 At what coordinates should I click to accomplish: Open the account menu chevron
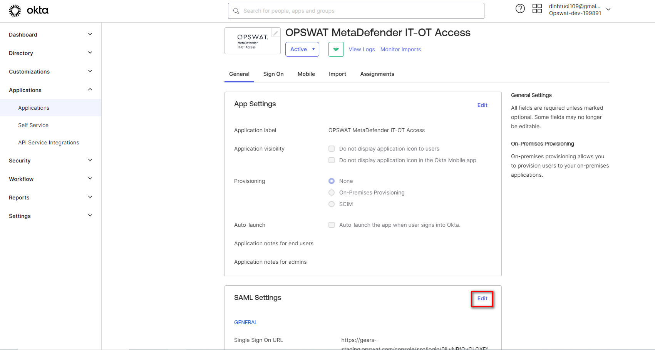point(608,10)
